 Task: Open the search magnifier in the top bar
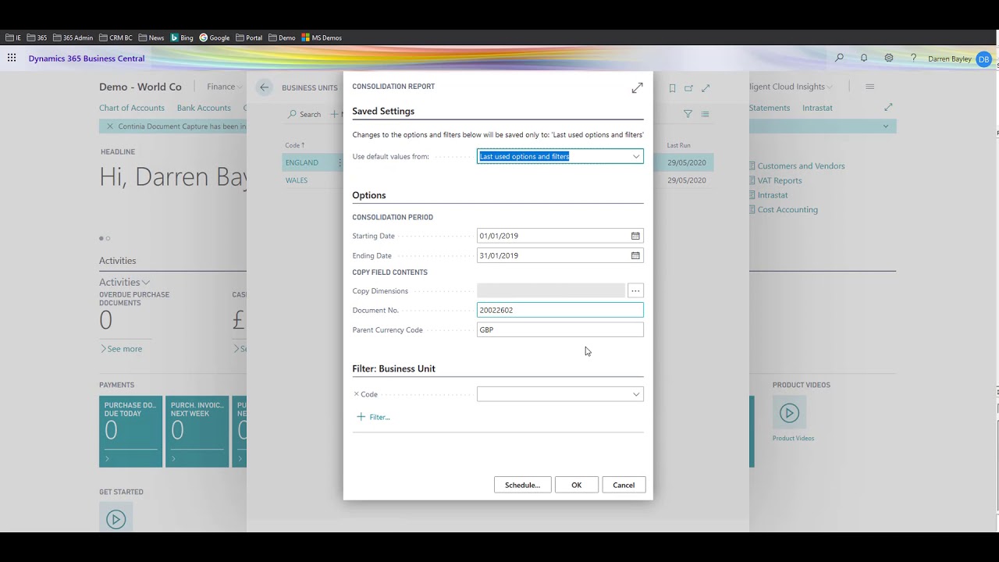coord(839,58)
